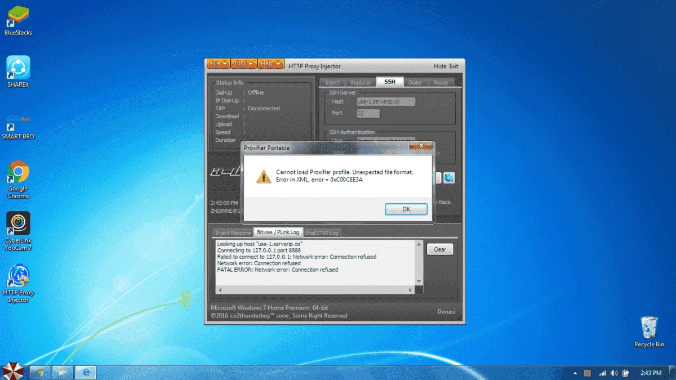Click the log scrollbar's up arrow
Screen dimensions: 676x380
(419, 244)
